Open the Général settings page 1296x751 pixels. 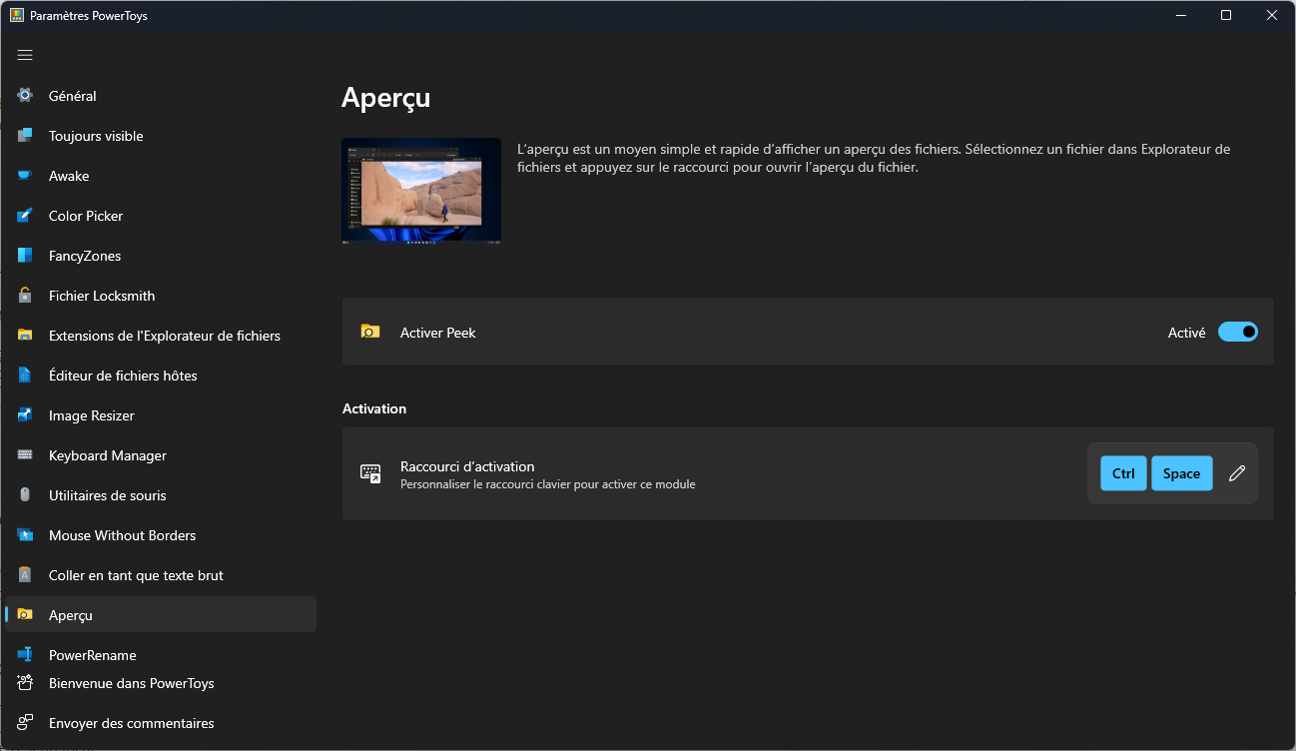tap(161, 96)
